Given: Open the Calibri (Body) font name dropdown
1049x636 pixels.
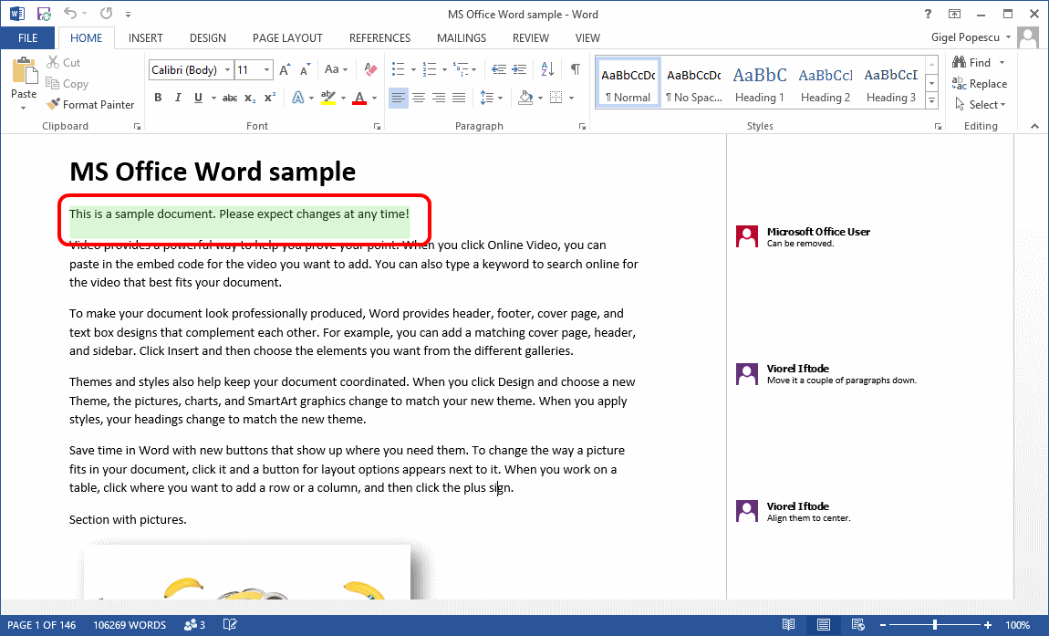Looking at the screenshot, I should 227,69.
